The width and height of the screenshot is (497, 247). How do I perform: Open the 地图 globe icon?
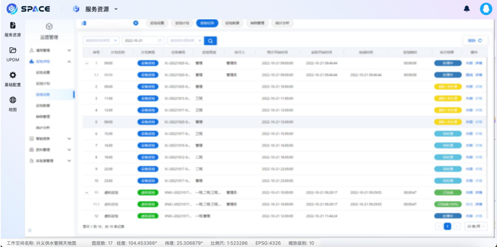pos(13,103)
